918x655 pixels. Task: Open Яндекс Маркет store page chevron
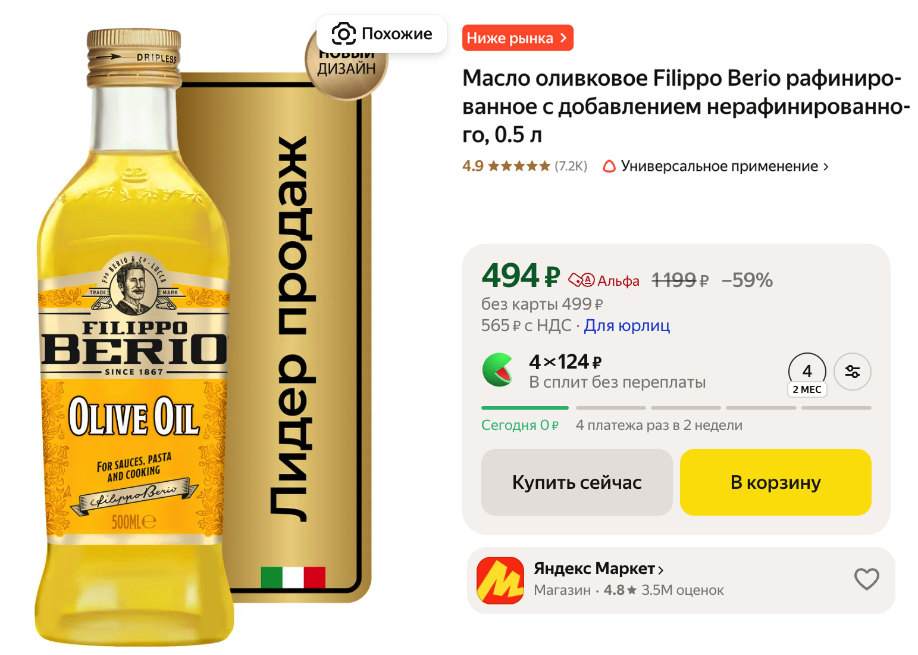pos(660,570)
